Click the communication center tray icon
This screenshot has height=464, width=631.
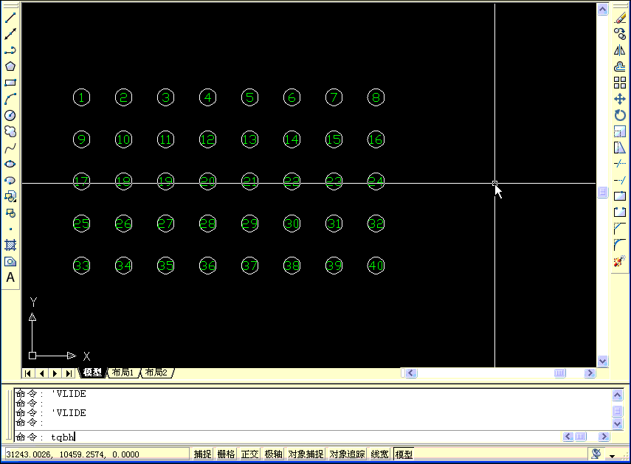[596, 454]
